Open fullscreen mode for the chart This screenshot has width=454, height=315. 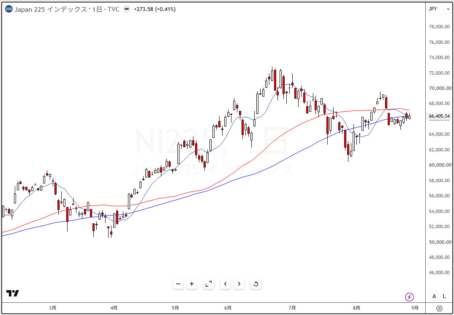[209, 284]
